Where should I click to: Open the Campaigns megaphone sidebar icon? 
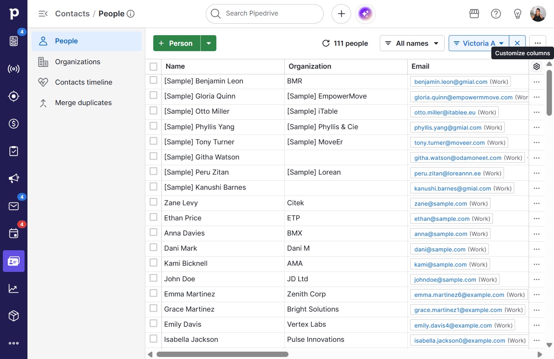pyautogui.click(x=14, y=178)
